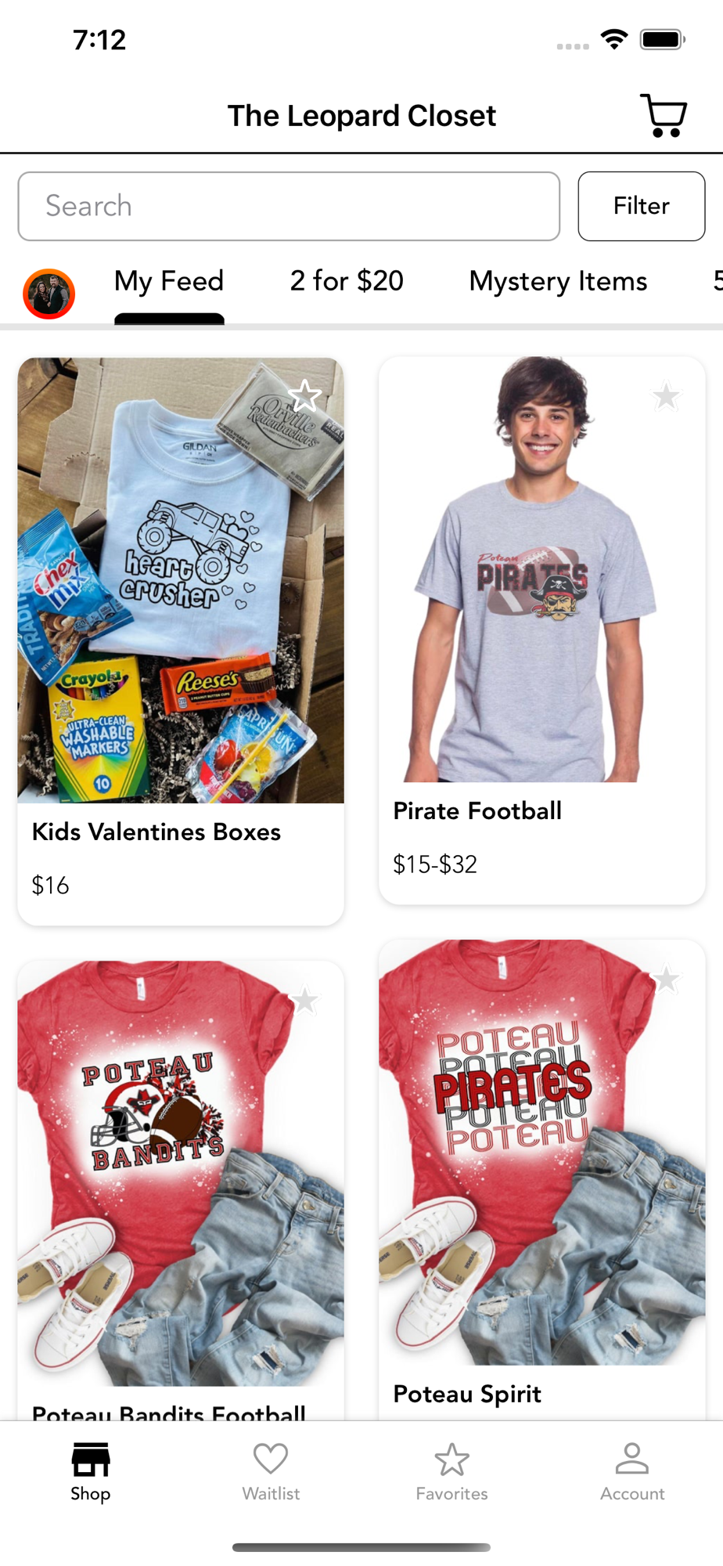Open the shopping cart
The image size is (723, 1566).
point(664,116)
